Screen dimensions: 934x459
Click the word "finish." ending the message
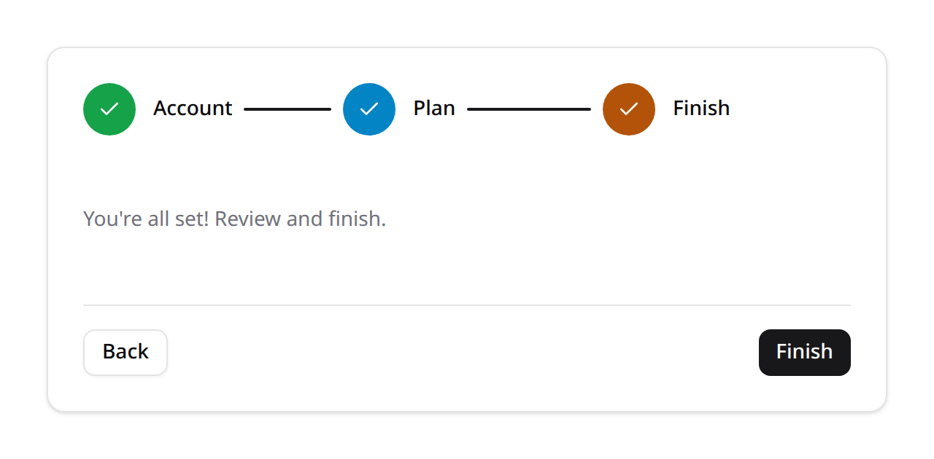(357, 219)
